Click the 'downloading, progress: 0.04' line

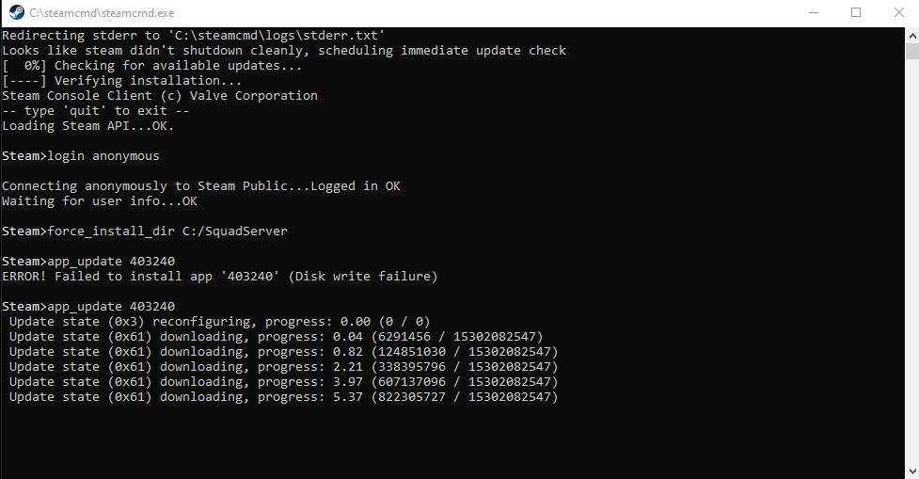click(x=277, y=336)
